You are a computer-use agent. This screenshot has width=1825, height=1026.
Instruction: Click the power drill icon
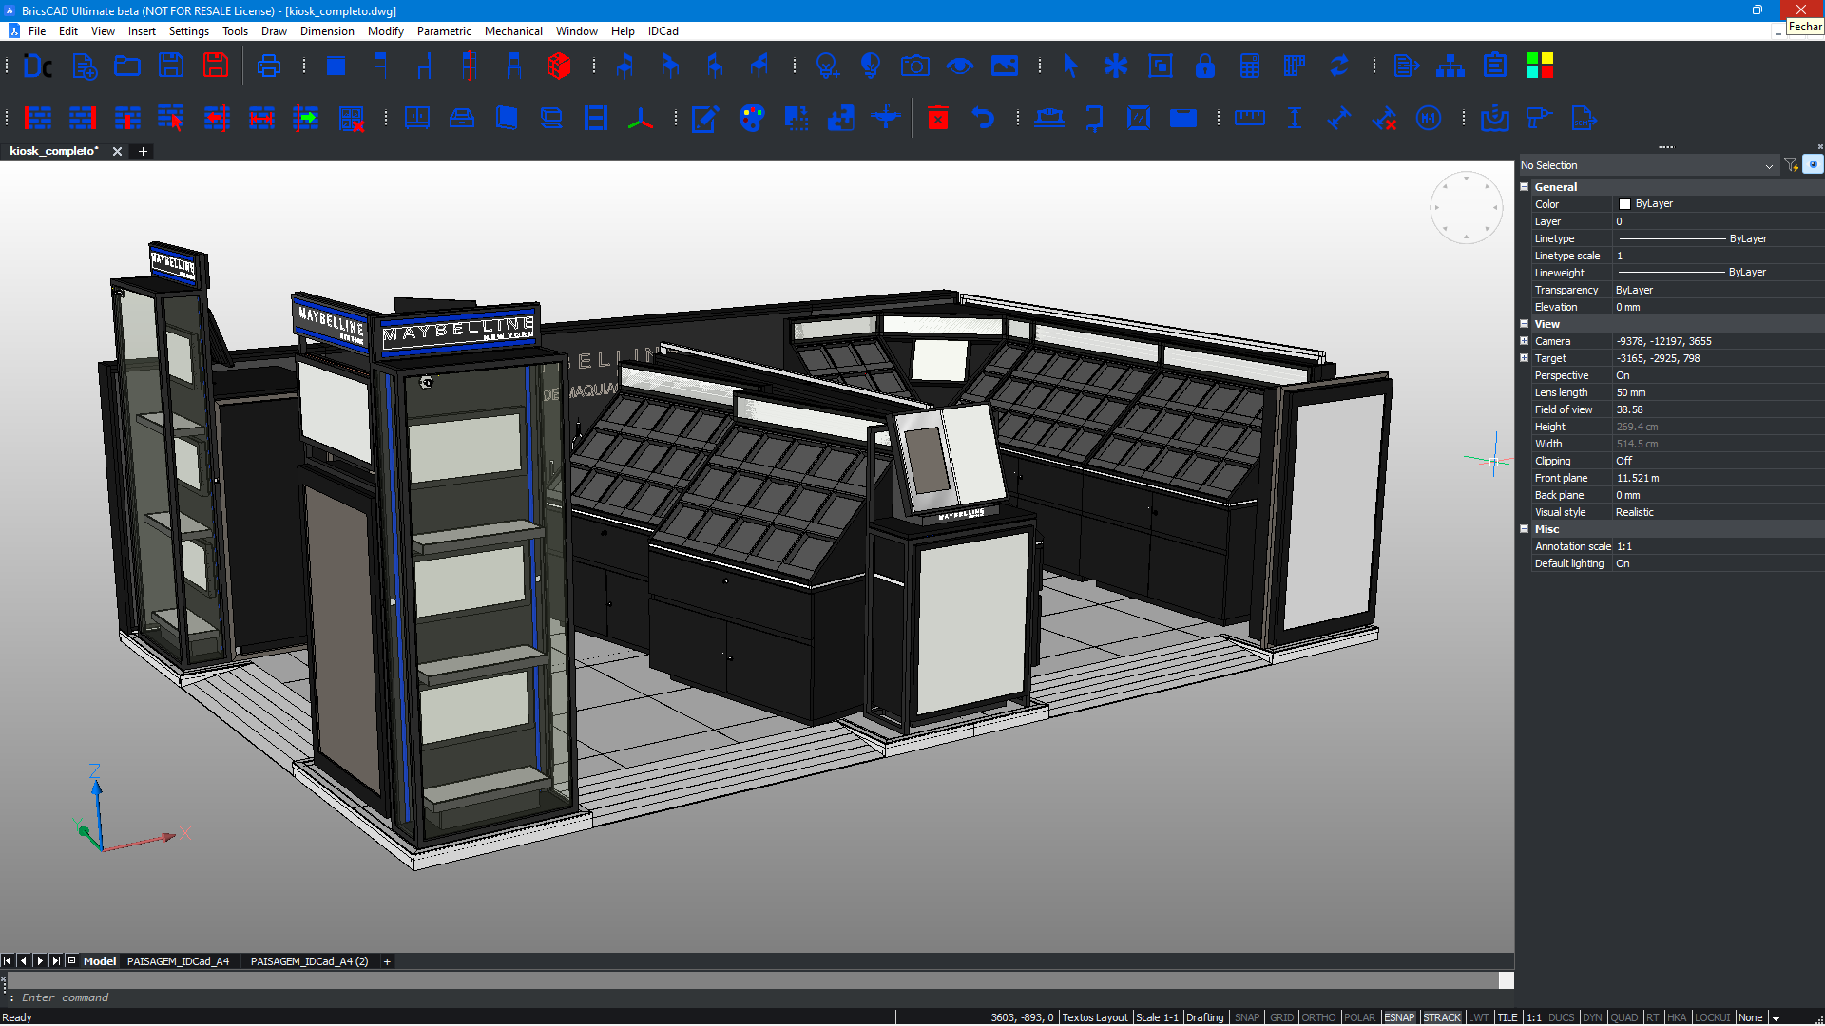[1539, 118]
